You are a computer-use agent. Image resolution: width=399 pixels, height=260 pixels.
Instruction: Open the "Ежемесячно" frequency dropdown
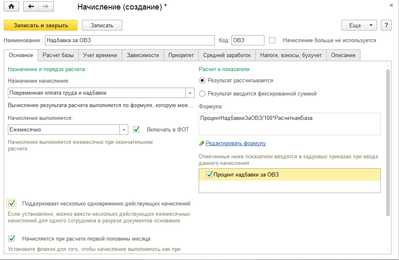pyautogui.click(x=124, y=130)
